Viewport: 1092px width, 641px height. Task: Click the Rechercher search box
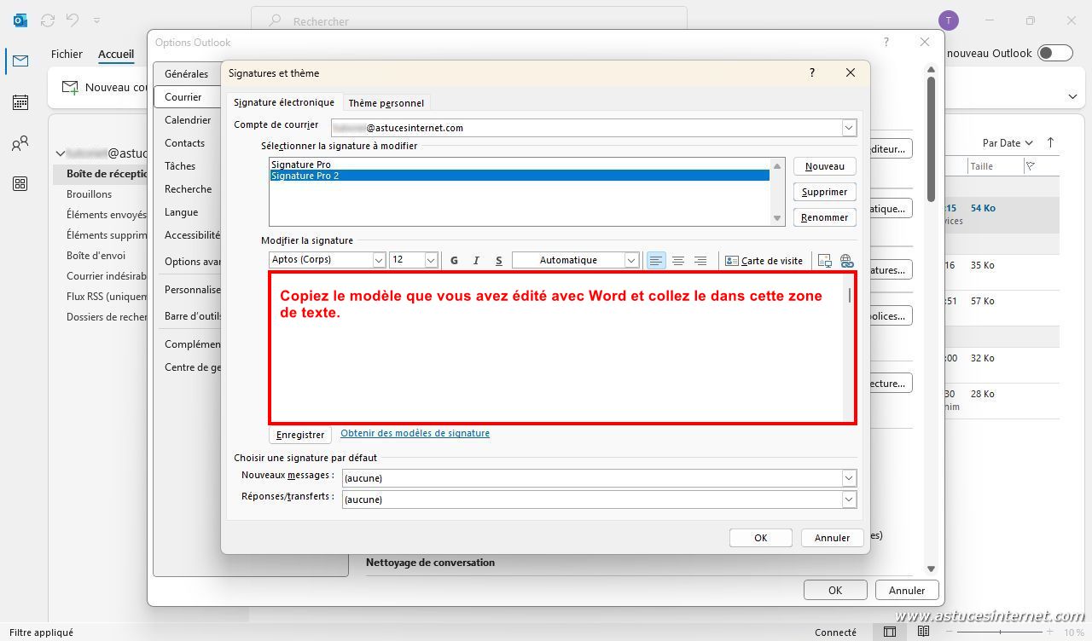[469, 20]
